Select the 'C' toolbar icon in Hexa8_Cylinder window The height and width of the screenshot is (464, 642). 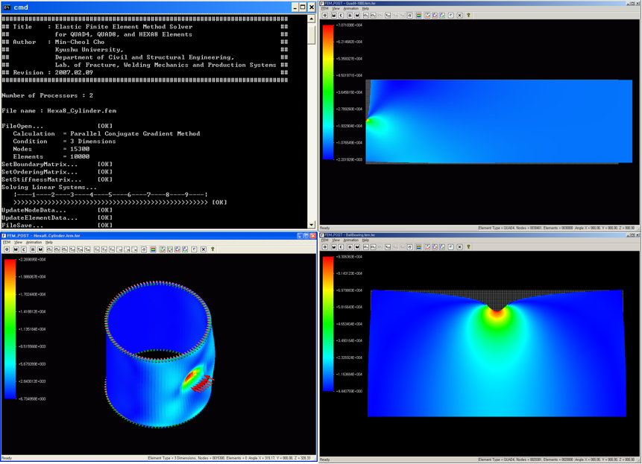point(24,250)
